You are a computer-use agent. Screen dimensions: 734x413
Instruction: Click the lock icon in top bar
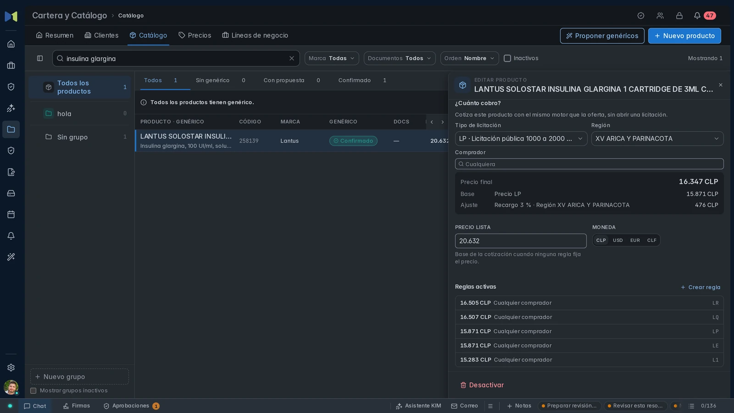pos(679,16)
